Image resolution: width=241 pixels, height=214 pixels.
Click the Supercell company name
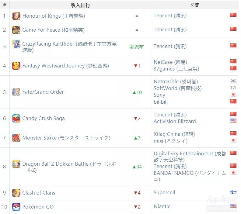(164, 192)
